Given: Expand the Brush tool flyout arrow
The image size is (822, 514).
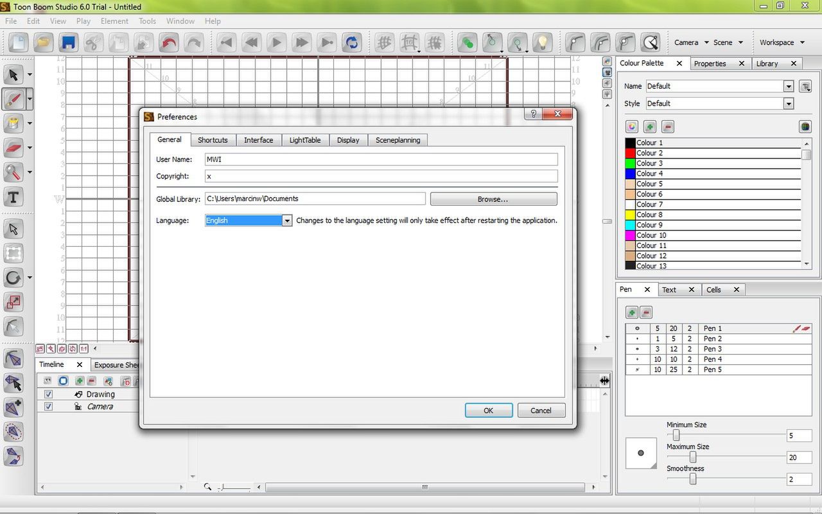Looking at the screenshot, I should pyautogui.click(x=30, y=99).
